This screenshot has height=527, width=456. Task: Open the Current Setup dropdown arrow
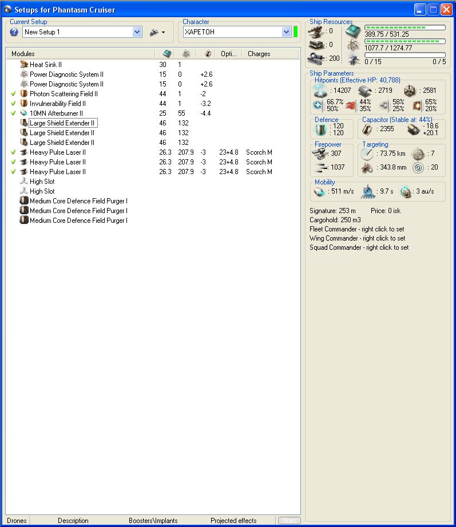(137, 32)
